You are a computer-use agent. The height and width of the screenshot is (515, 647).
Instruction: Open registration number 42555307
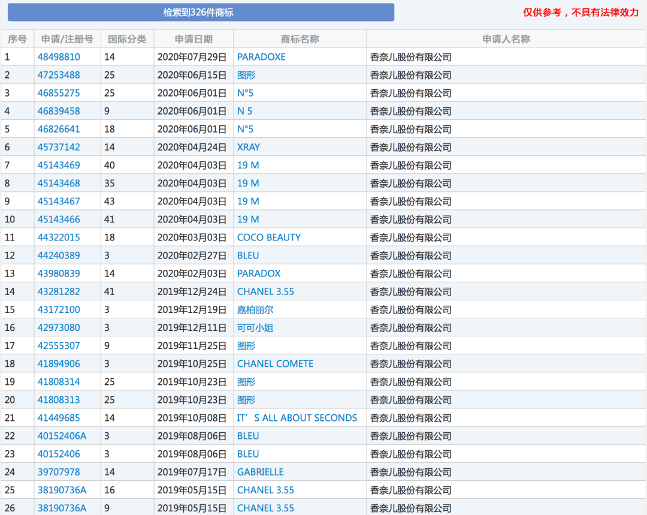59,346
